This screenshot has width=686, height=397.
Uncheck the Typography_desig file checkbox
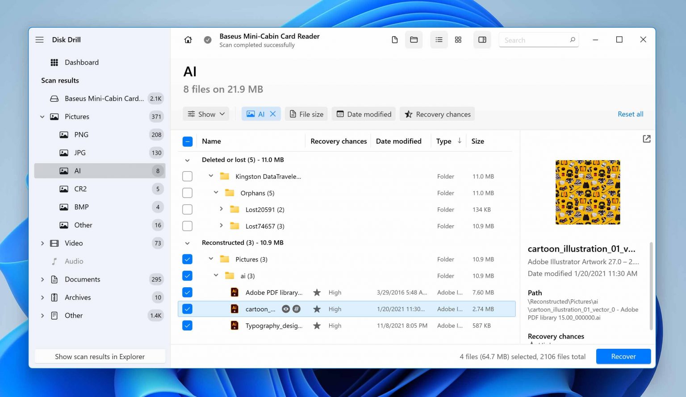pyautogui.click(x=188, y=326)
